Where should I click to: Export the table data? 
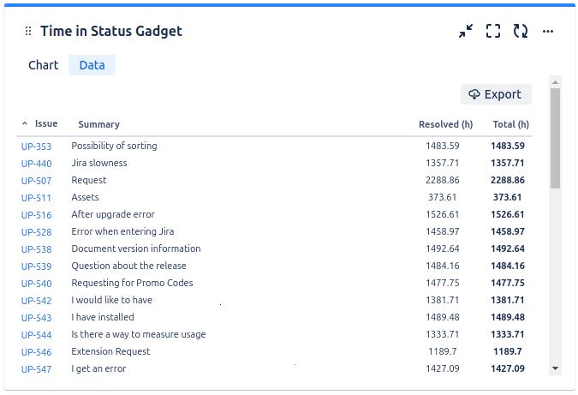[496, 94]
